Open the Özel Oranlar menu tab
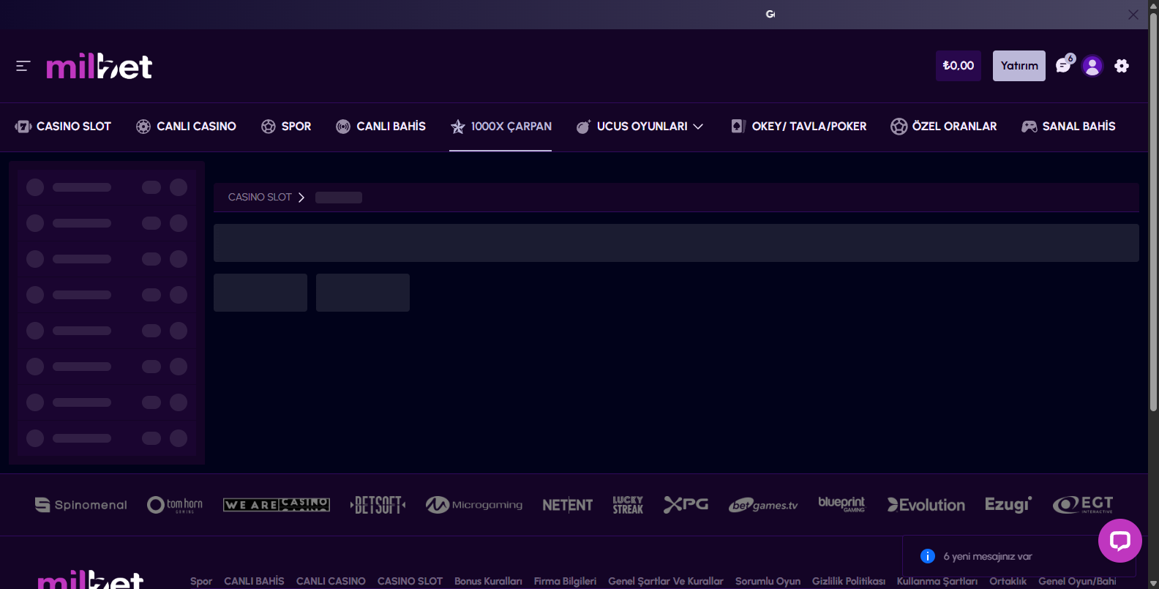1159x589 pixels. [x=944, y=127]
